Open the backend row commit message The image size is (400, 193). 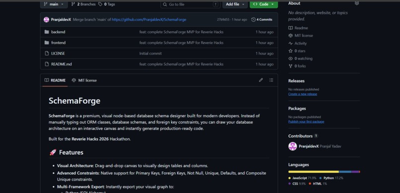point(181,32)
